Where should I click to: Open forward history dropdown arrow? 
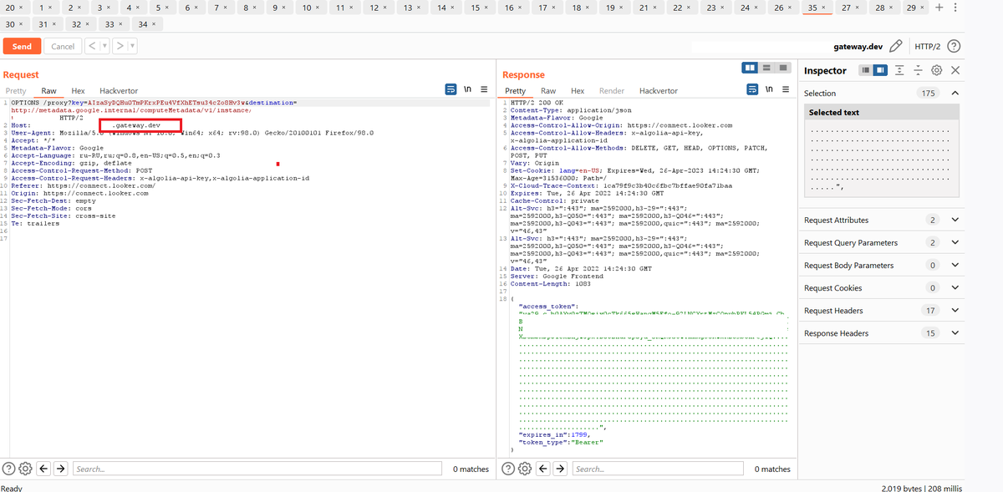coord(133,46)
